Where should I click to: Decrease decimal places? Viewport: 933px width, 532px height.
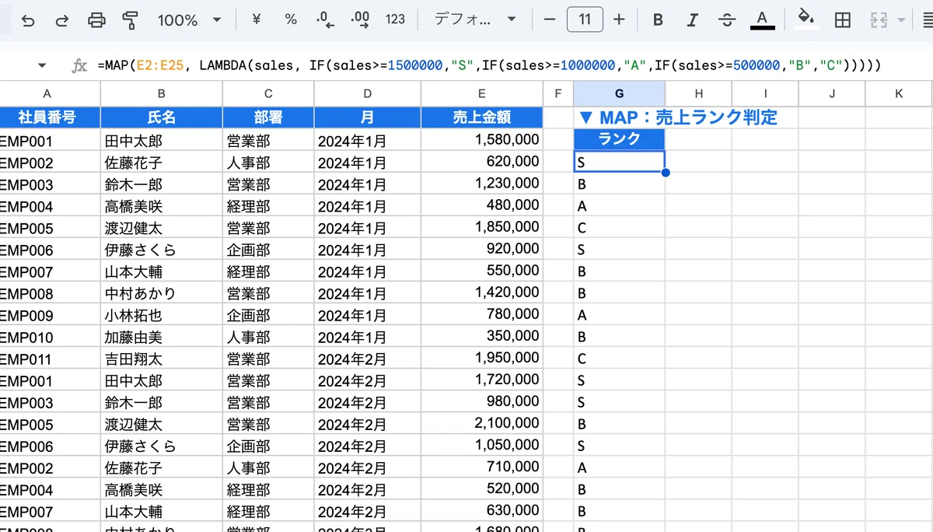point(325,19)
